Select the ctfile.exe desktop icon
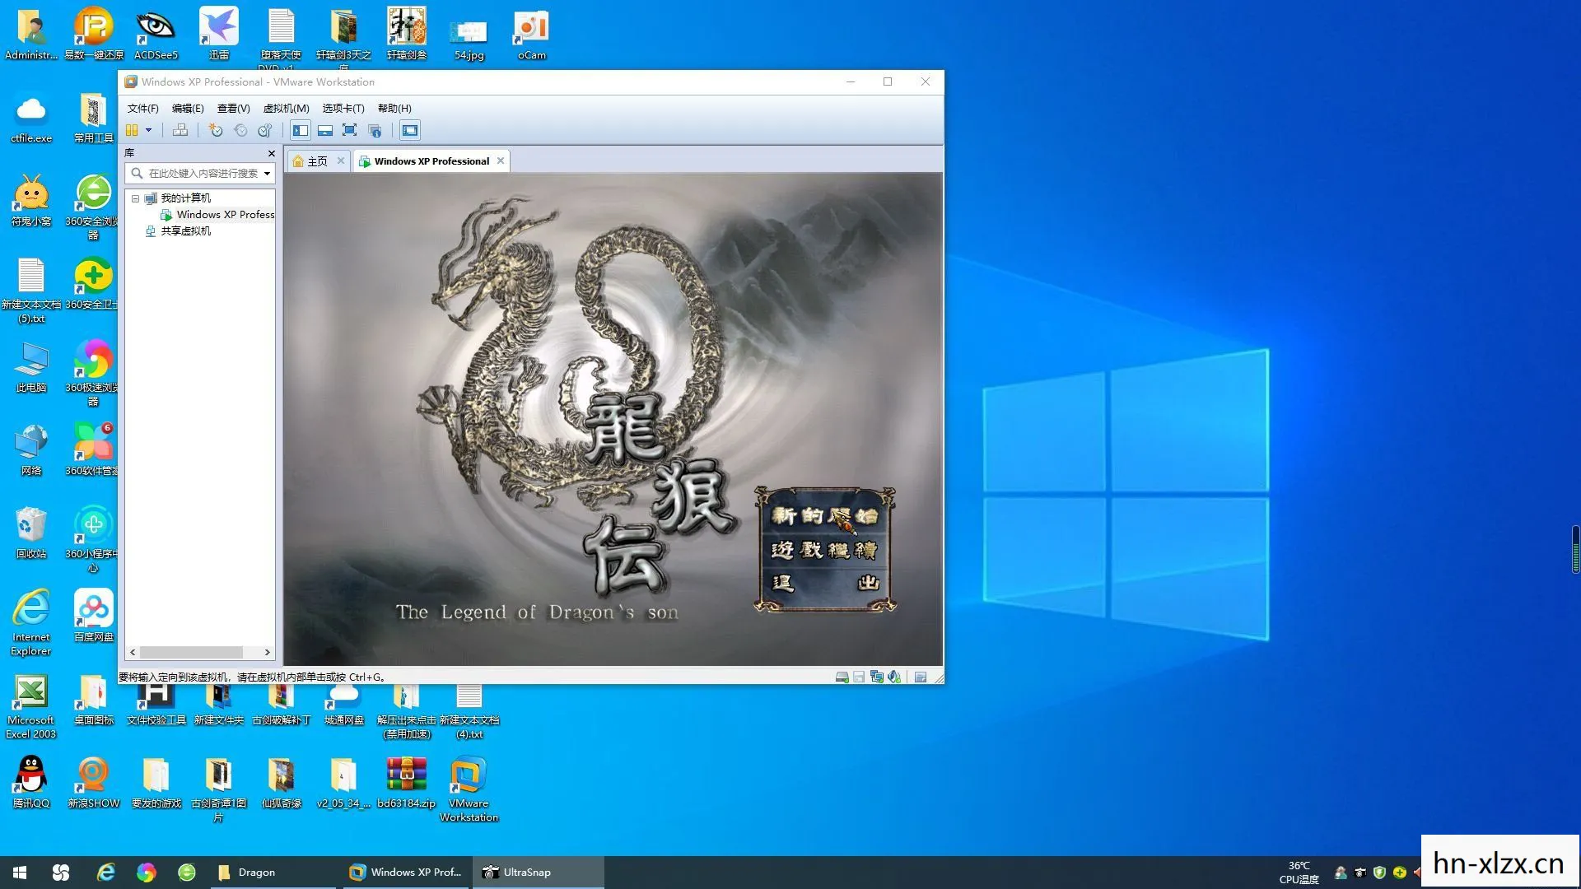The width and height of the screenshot is (1581, 889). [31, 118]
